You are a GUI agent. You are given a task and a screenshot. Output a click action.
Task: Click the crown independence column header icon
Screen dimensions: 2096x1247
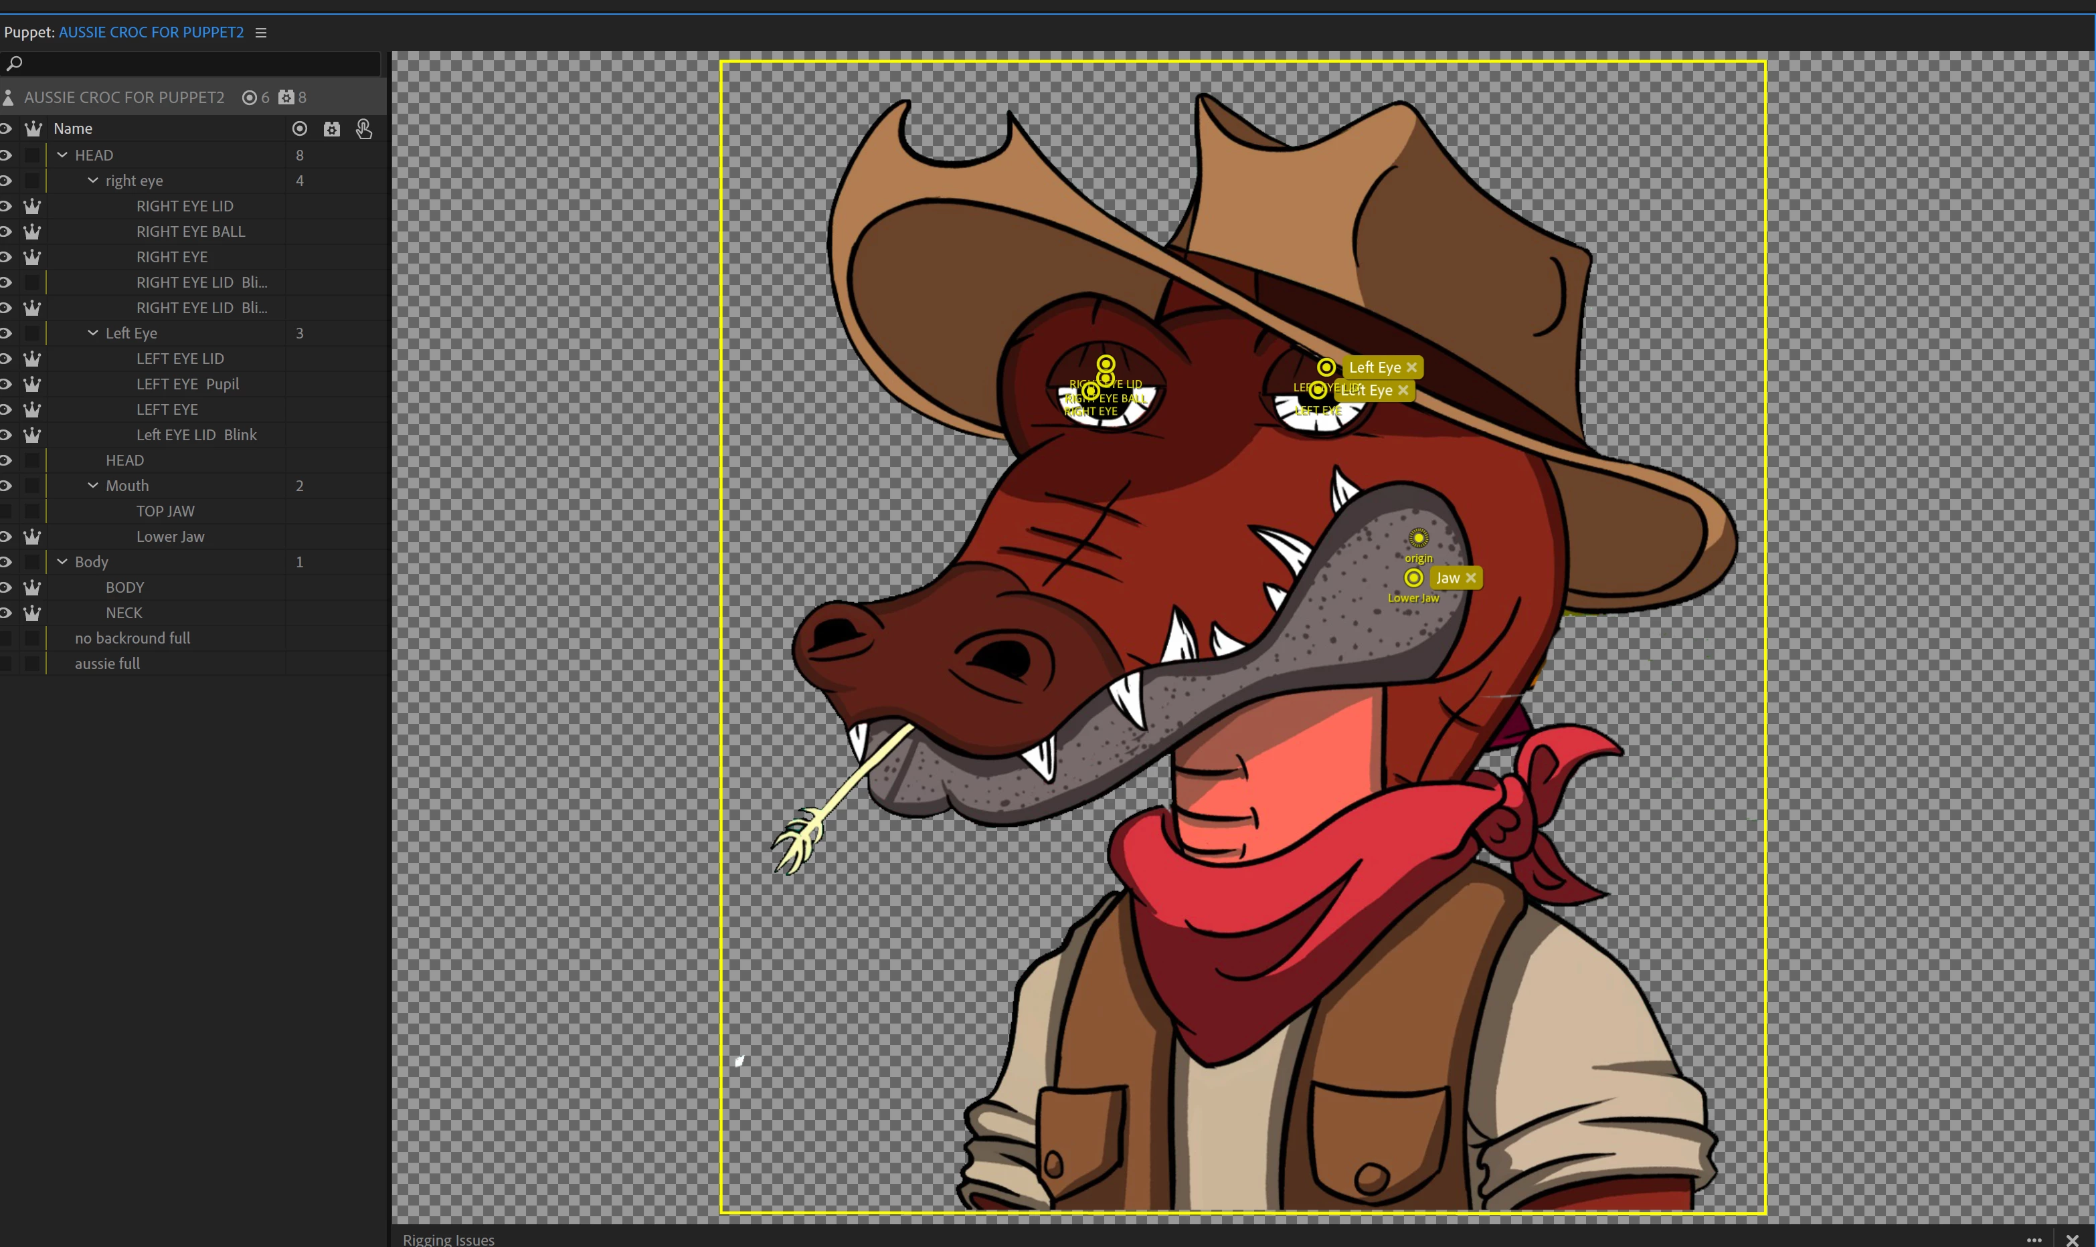tap(33, 128)
